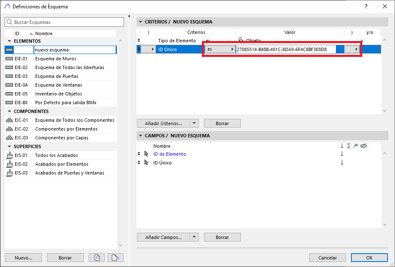This screenshot has width=395, height=267.
Task: Collapse the ELEMENTOS group
Action: 9,41
